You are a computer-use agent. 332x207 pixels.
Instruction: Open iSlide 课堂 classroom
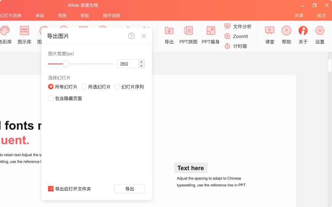pos(270,35)
